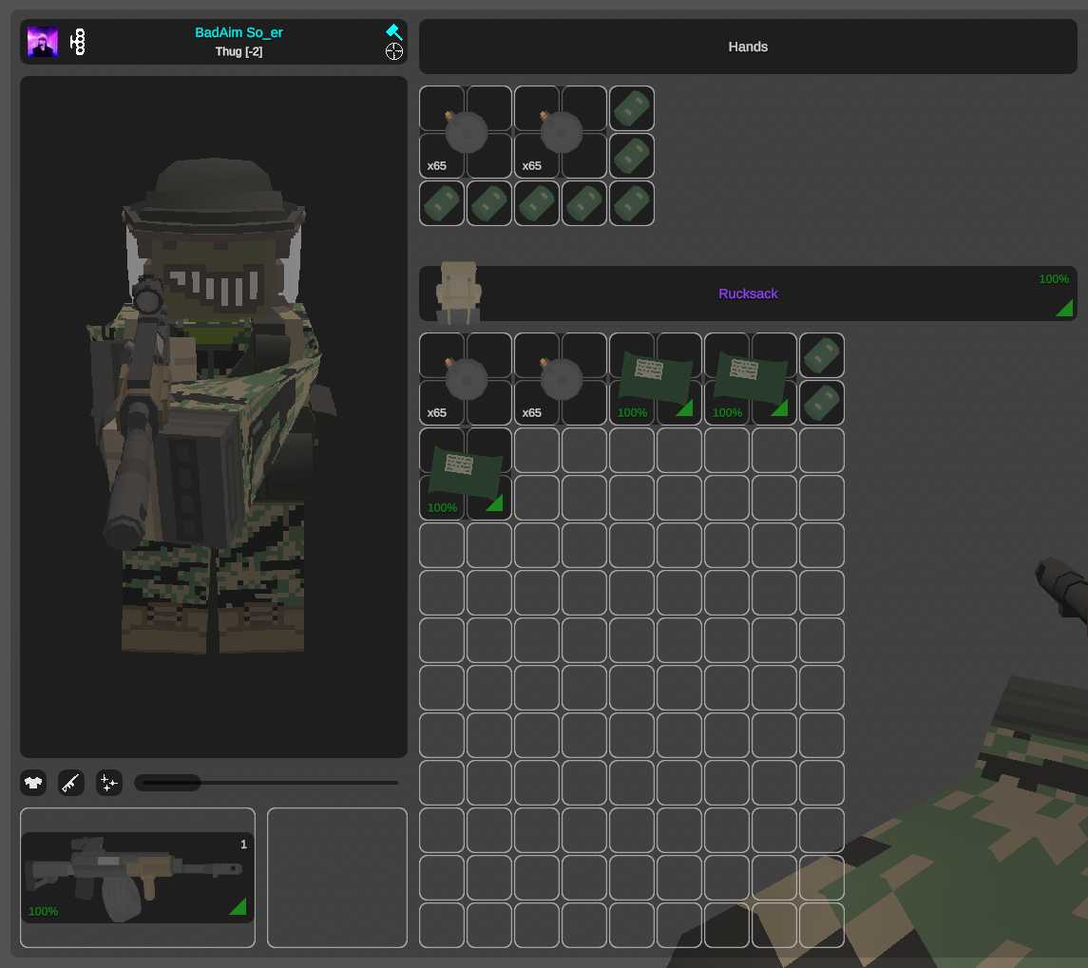The image size is (1088, 968).
Task: Pick the right x65 drum magazine in Hands
Action: click(x=561, y=132)
